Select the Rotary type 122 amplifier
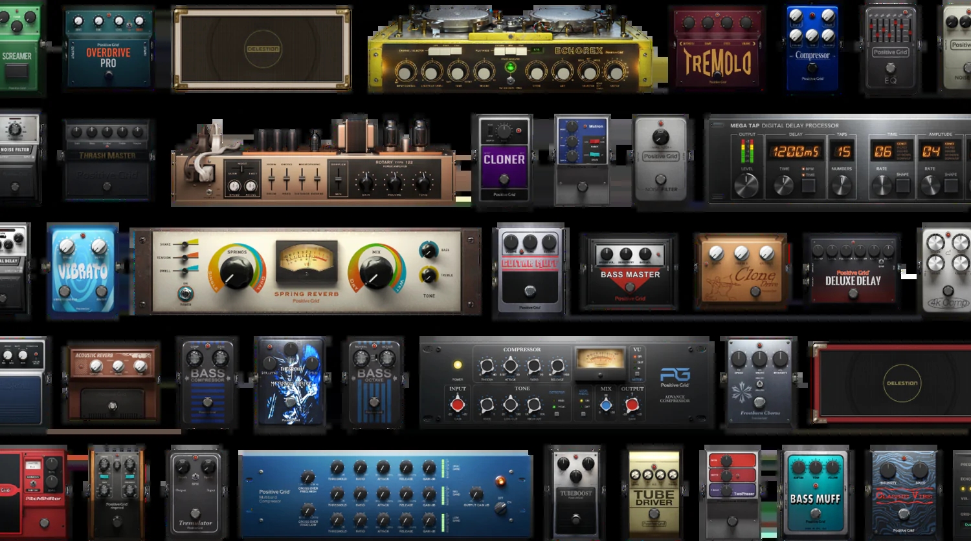This screenshot has width=971, height=541. pos(313,160)
